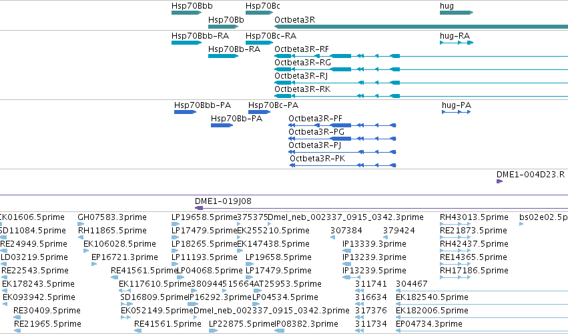Select the Octbeta3R-PG protein feature
Image resolution: width=568 pixels, height=334 pixels.
tap(342, 139)
